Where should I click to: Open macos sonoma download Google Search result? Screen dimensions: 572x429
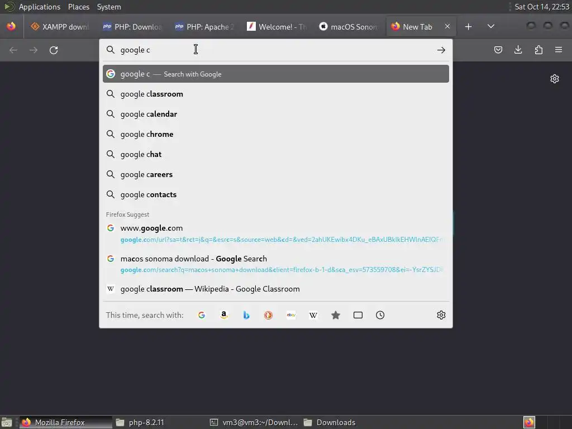coord(276,264)
